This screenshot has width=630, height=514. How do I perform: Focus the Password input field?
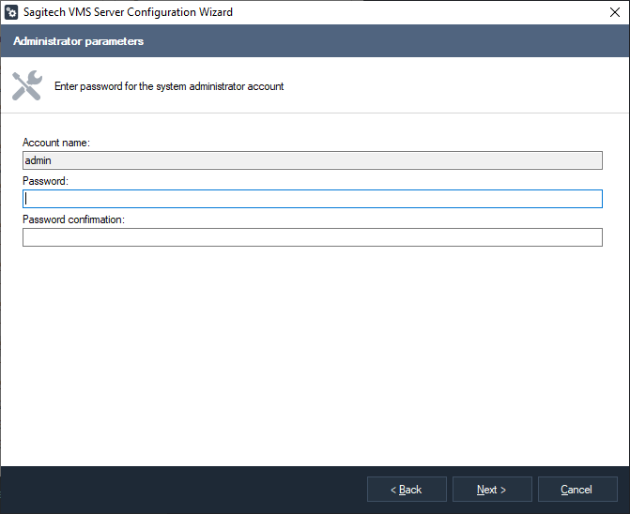pos(312,199)
